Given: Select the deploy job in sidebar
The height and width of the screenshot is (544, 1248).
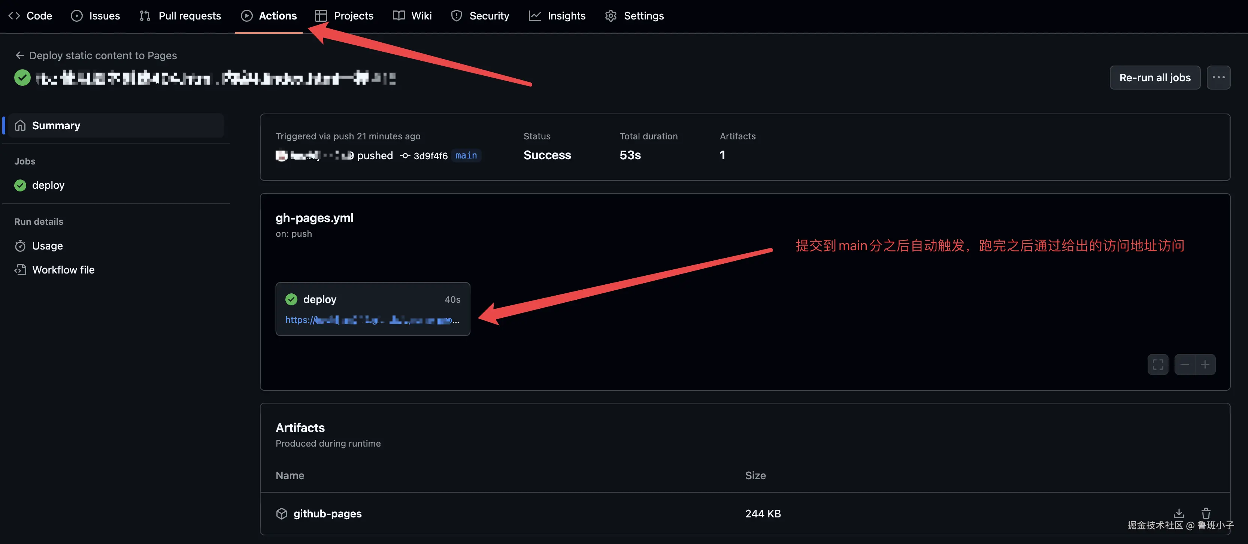Looking at the screenshot, I should pyautogui.click(x=48, y=185).
